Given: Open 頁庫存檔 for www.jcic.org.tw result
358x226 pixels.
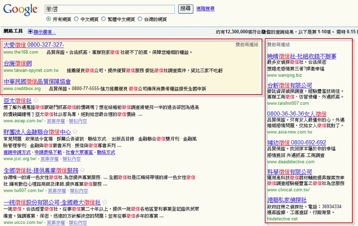Looking at the screenshot, I should click(50, 159).
